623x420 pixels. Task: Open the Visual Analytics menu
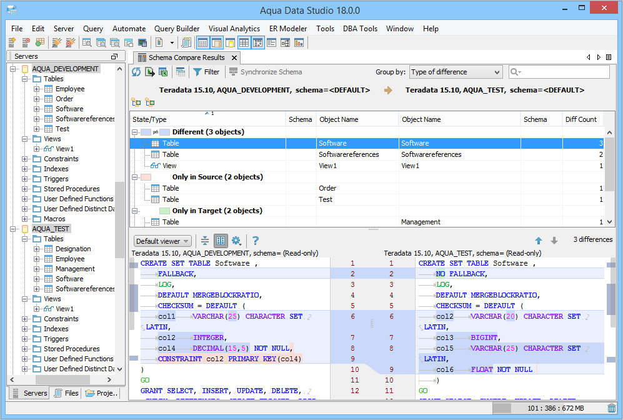(234, 29)
